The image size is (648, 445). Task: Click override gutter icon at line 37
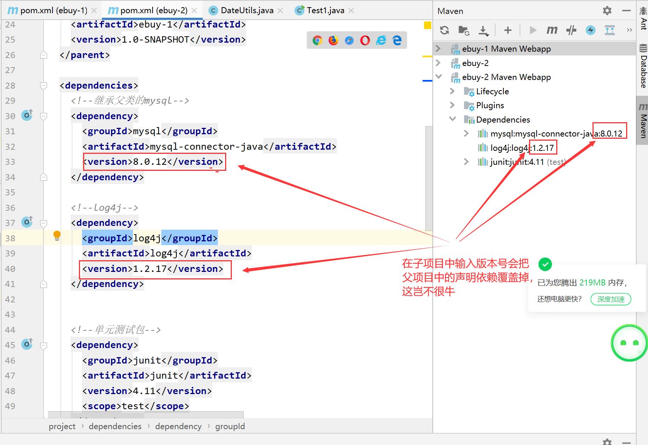coord(27,222)
